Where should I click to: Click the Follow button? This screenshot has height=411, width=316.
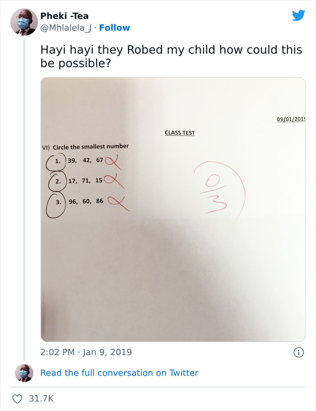point(113,28)
